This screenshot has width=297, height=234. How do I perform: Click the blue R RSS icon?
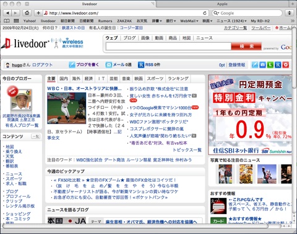pos(141,65)
